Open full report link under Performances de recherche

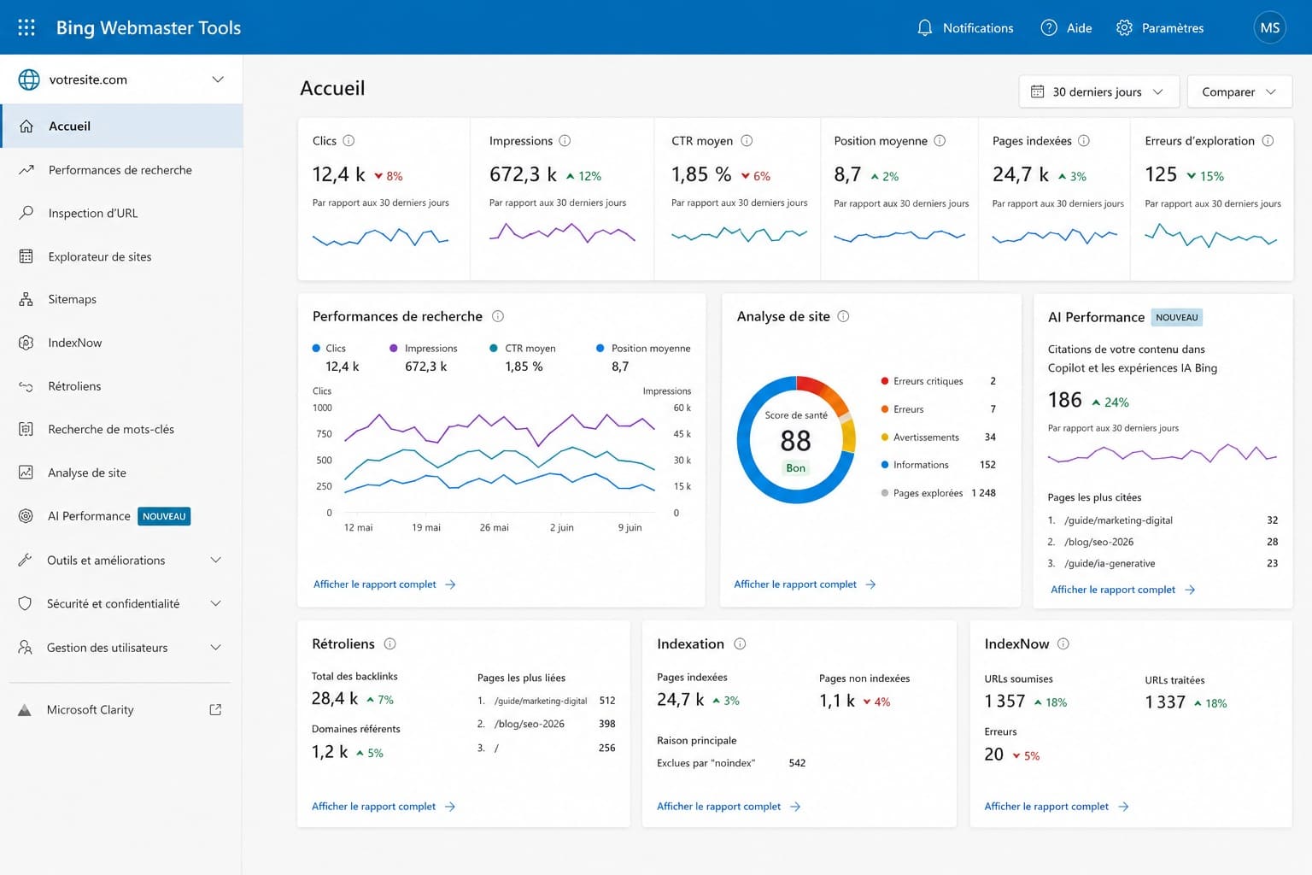click(384, 584)
